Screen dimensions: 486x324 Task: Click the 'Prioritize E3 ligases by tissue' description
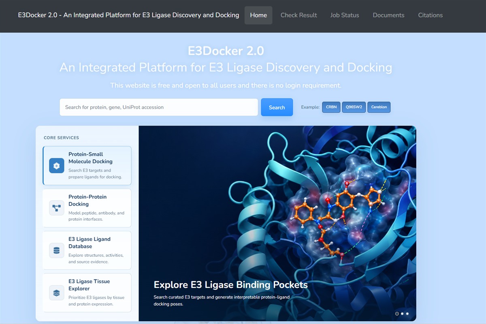(x=96, y=301)
